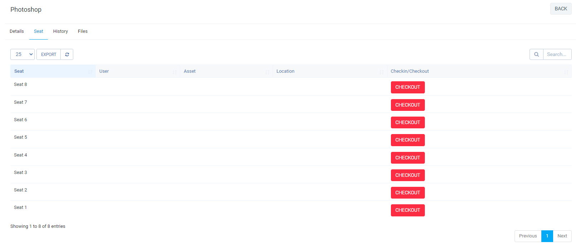
Task: Select page 1 in pagination
Action: pyautogui.click(x=547, y=236)
